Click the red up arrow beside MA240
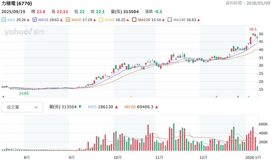274x163 pixels. pyautogui.click(x=198, y=20)
